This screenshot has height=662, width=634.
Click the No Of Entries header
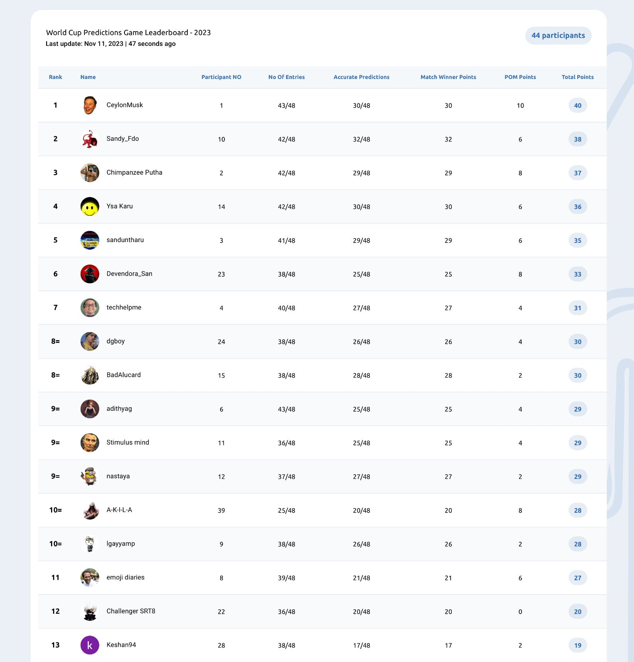pos(286,77)
